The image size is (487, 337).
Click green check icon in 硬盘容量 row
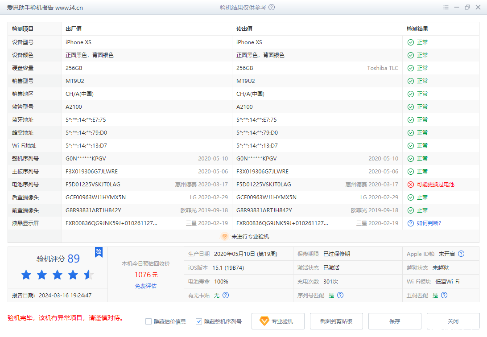[411, 68]
